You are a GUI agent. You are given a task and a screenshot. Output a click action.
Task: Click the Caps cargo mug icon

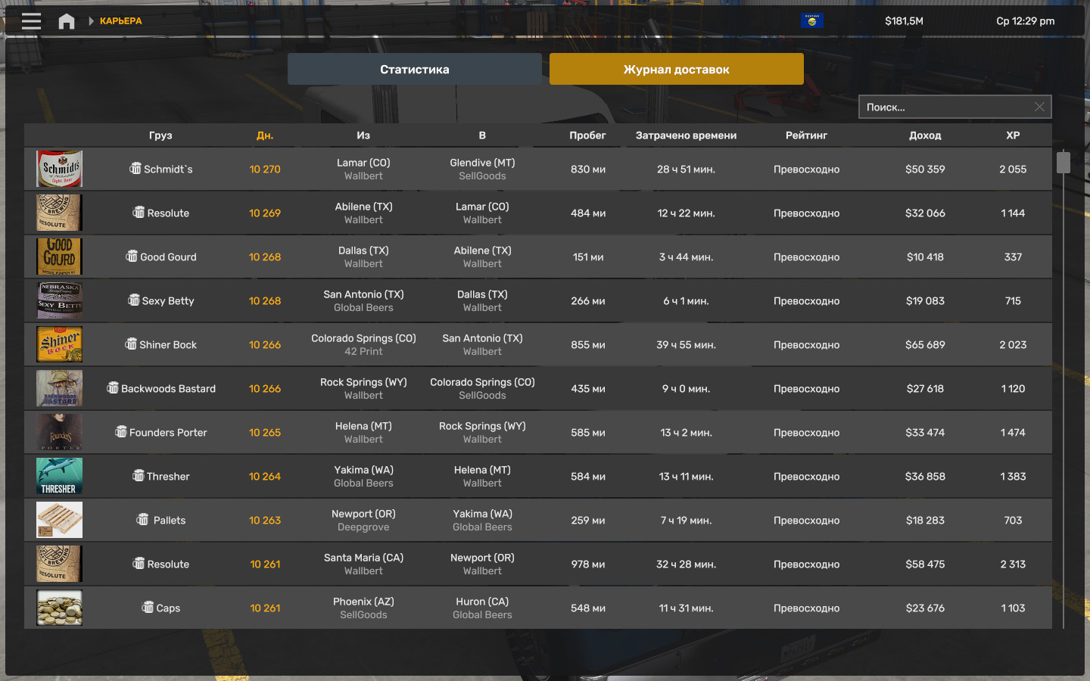tap(148, 608)
